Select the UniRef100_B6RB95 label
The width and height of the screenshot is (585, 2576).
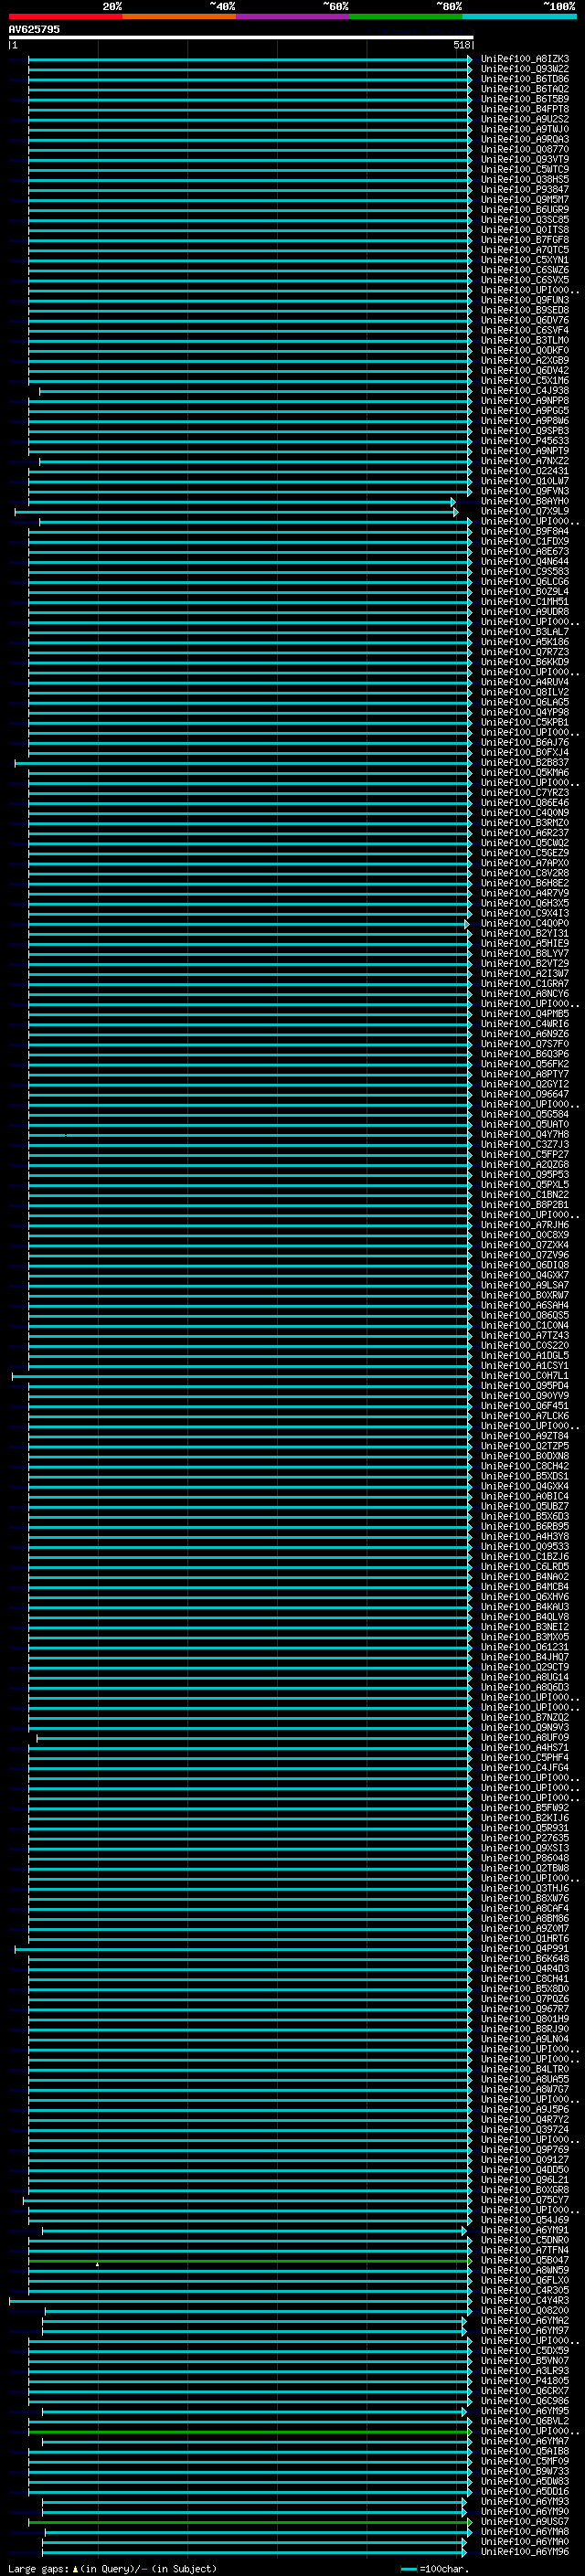[x=525, y=1526]
